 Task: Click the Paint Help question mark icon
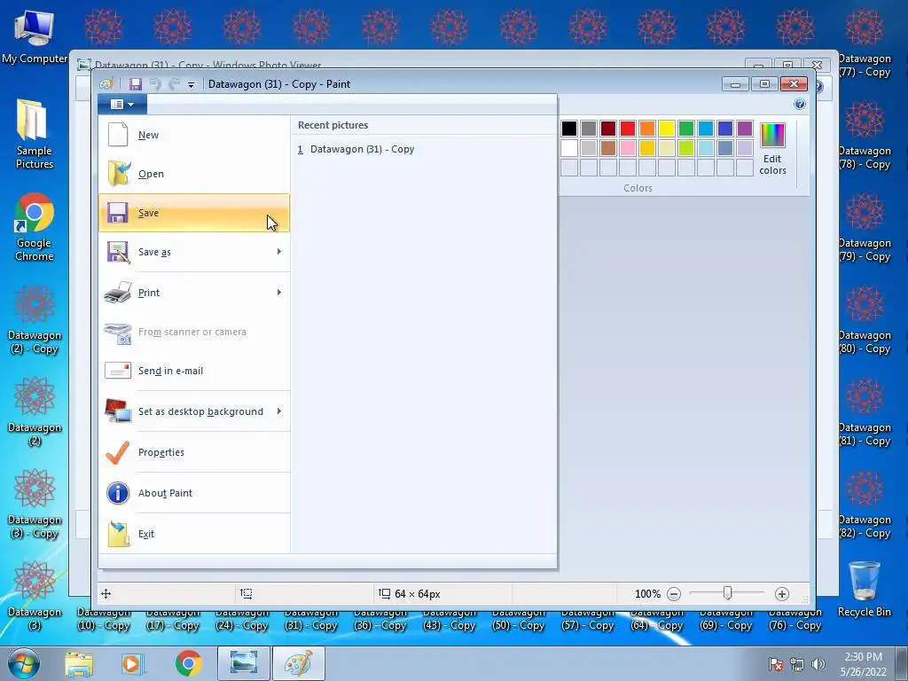[800, 105]
